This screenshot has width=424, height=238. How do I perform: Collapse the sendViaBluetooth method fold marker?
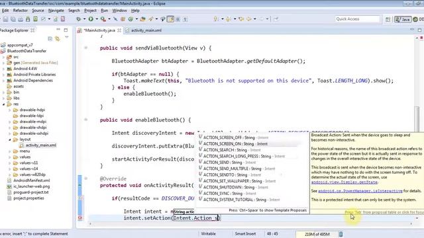pos(85,48)
